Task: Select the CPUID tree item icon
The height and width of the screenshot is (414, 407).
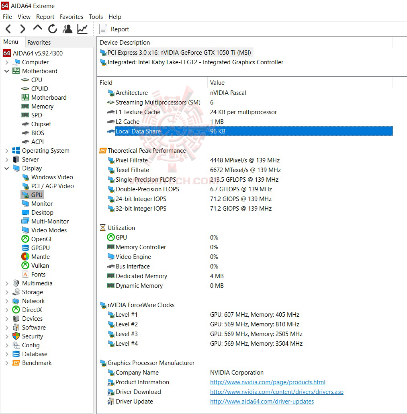Action: coord(25,89)
